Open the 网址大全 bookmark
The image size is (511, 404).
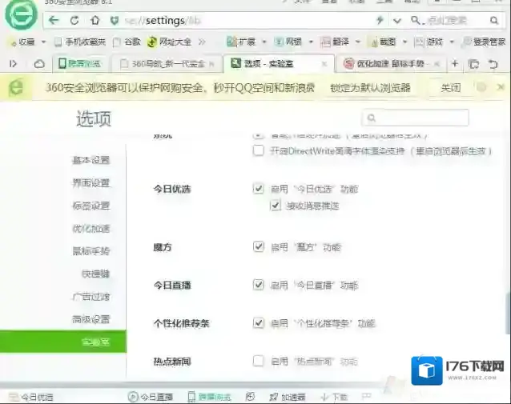(x=169, y=42)
